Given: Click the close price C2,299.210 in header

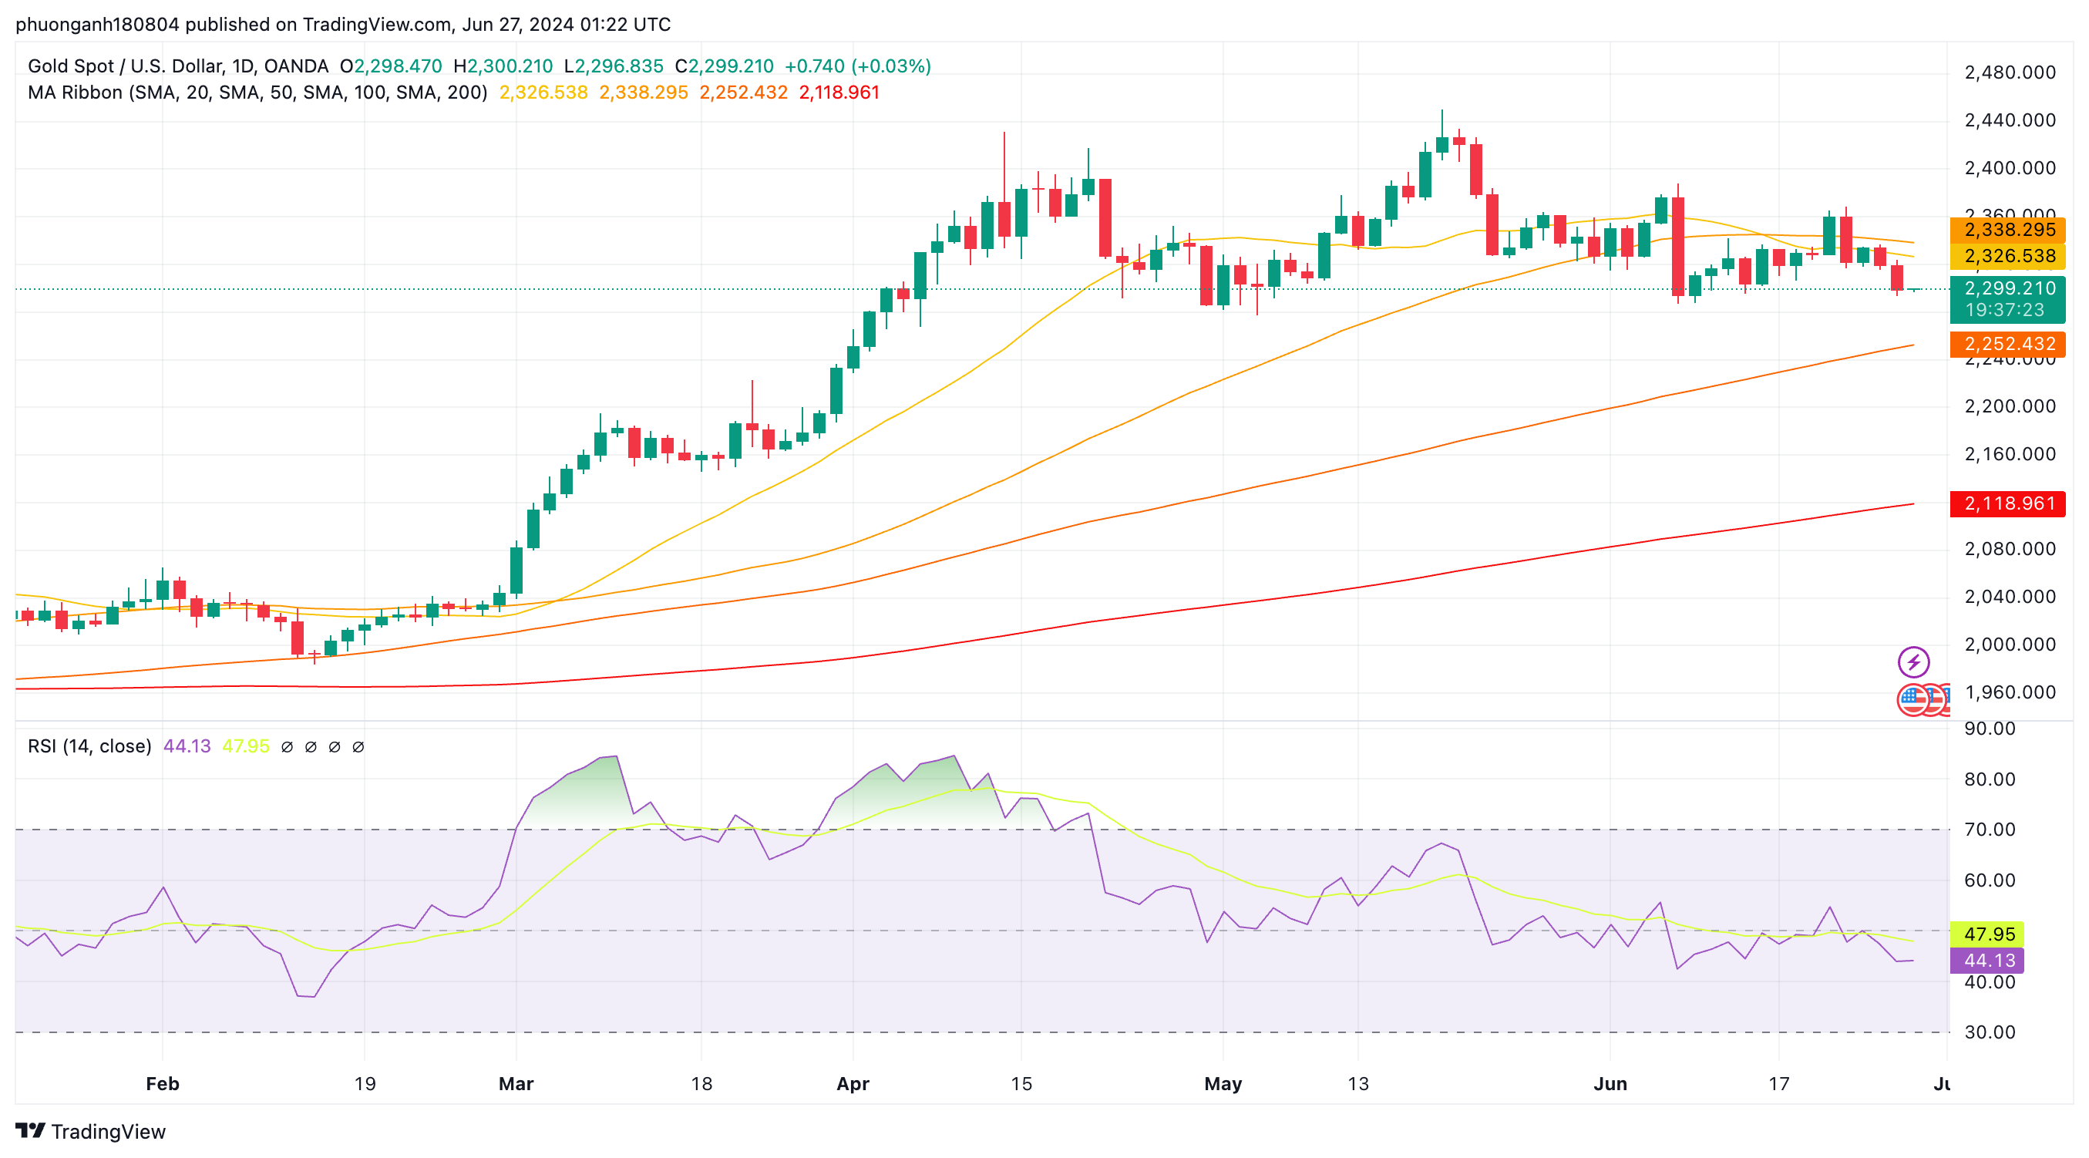Looking at the screenshot, I should 724,66.
